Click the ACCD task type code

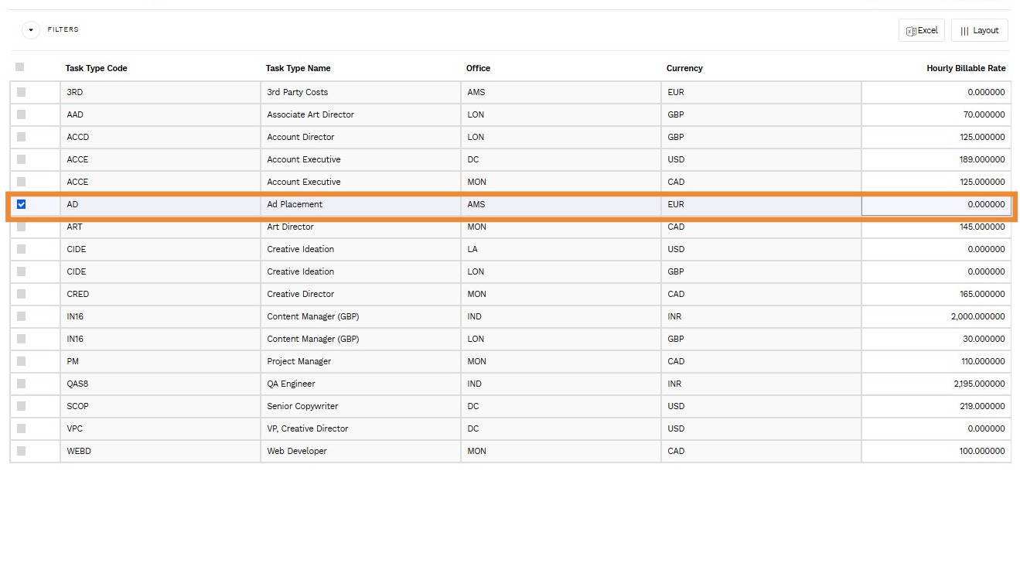tap(78, 137)
